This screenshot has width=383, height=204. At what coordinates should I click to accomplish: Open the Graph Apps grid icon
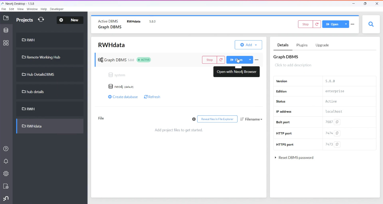(x=6, y=43)
